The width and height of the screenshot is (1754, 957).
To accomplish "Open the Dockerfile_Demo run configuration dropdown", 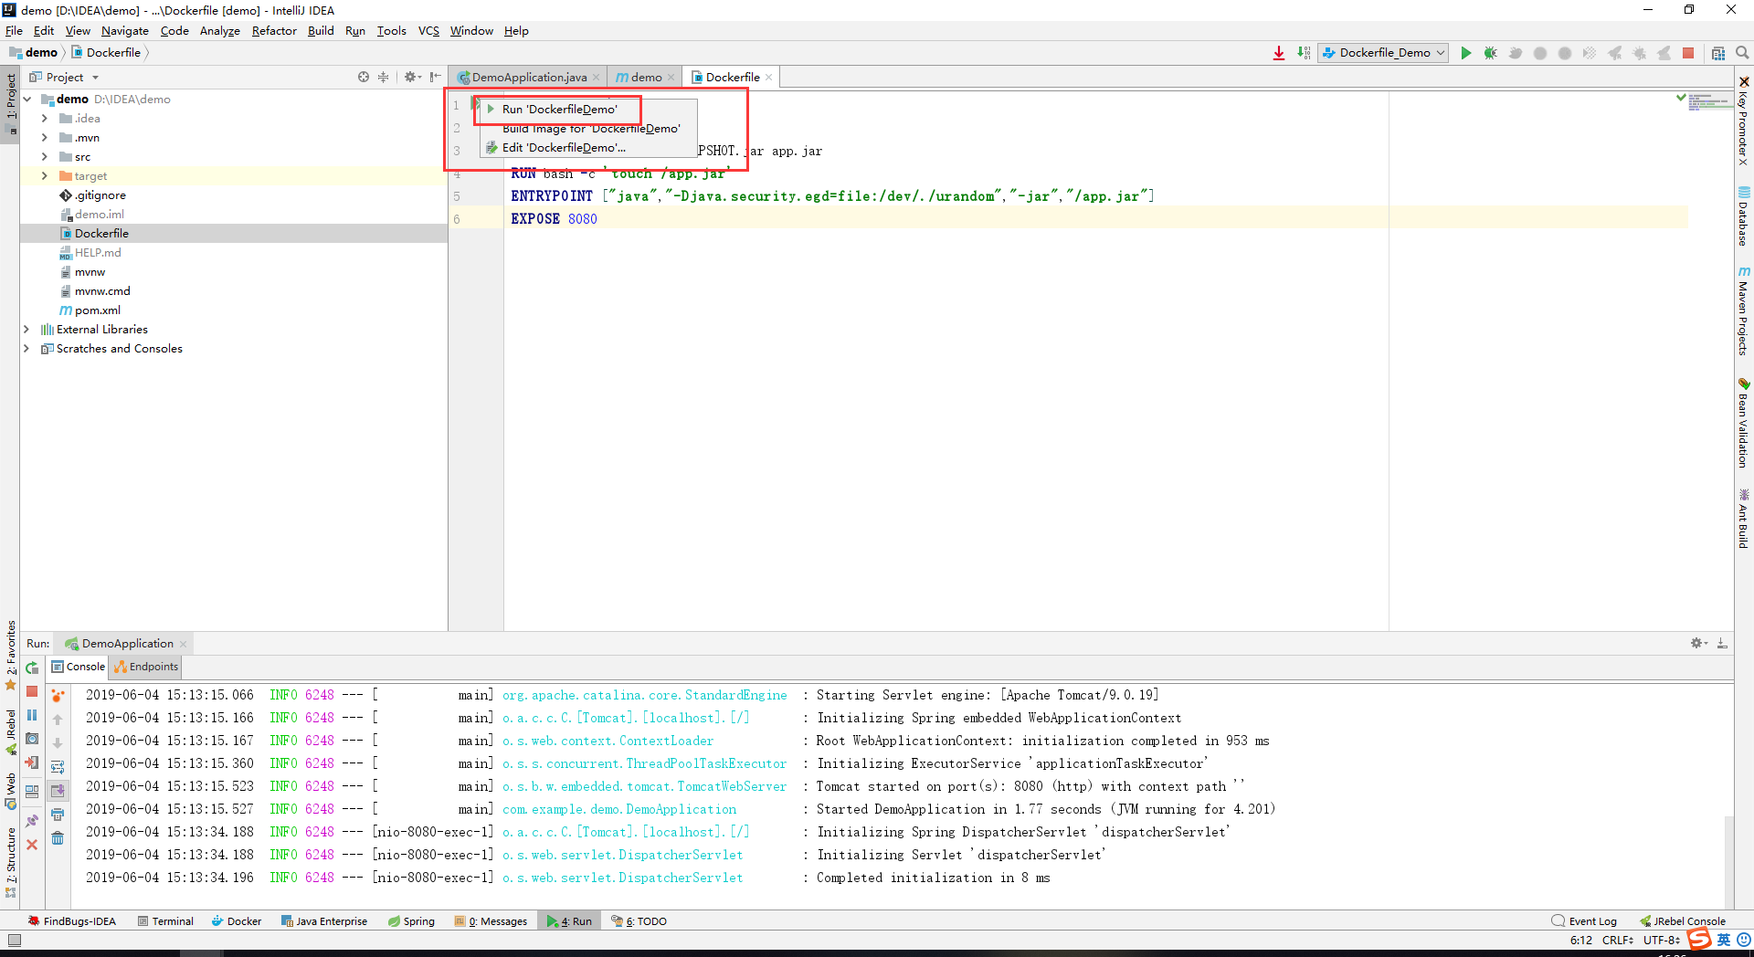I will point(1383,53).
